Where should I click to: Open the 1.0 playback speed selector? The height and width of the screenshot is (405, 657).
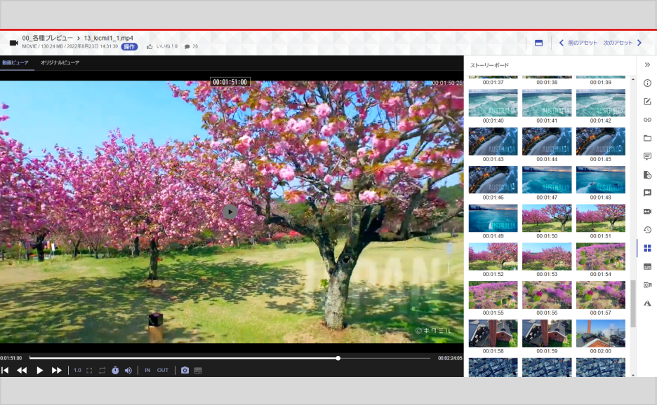point(77,370)
